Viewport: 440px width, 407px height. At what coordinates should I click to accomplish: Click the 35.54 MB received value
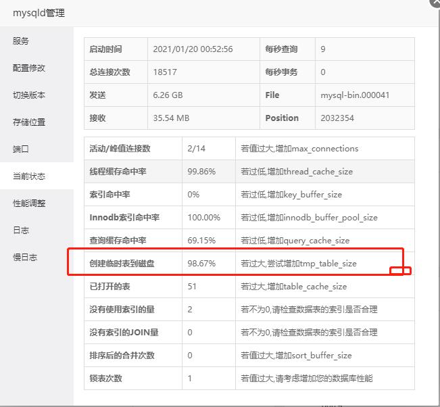point(171,118)
